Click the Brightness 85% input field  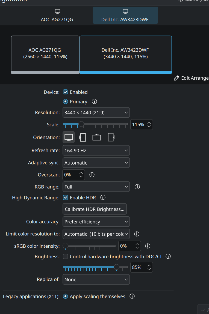(x=142, y=267)
